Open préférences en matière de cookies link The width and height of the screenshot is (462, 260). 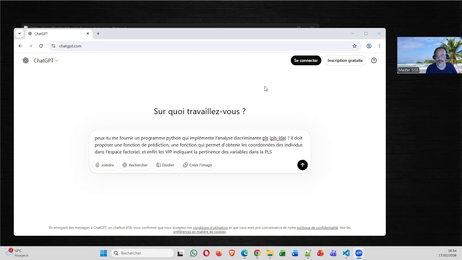pos(199,232)
